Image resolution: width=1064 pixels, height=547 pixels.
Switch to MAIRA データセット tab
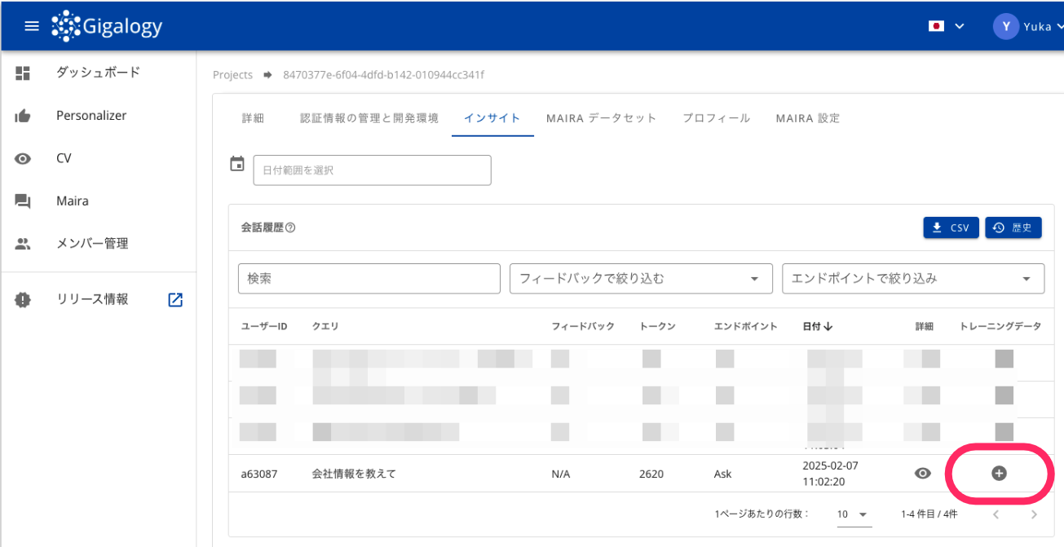[601, 118]
